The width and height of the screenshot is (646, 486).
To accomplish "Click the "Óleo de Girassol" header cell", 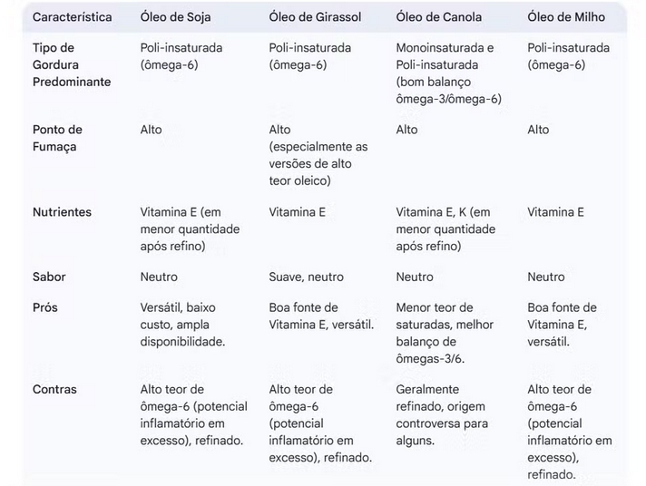I will [315, 17].
